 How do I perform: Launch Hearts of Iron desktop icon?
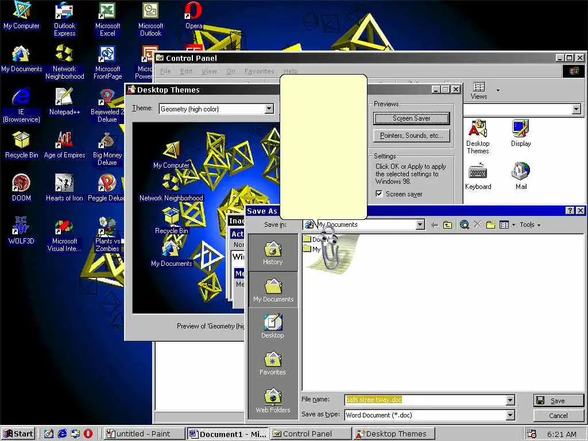[x=64, y=188]
